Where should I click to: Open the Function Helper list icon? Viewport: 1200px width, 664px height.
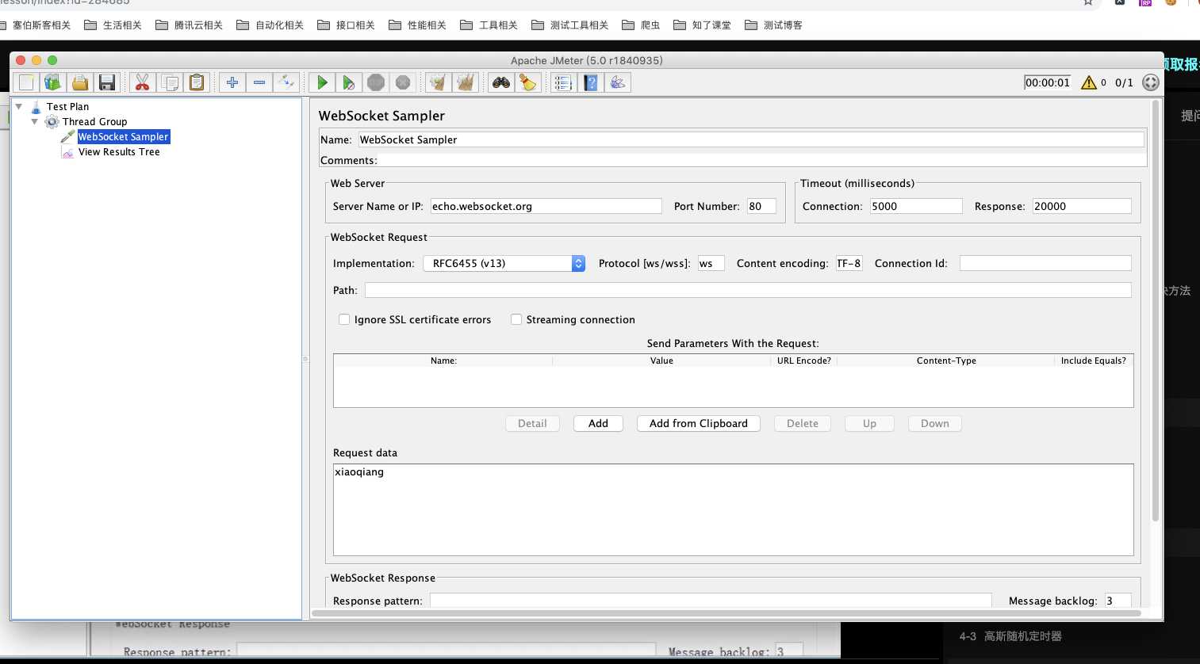click(563, 82)
